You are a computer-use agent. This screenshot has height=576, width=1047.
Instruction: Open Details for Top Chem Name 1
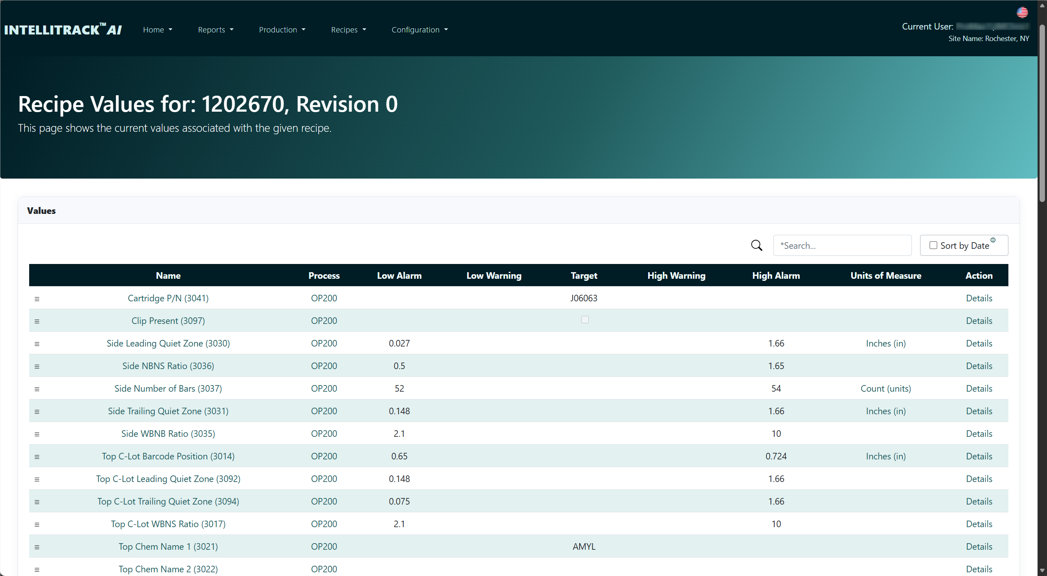click(979, 546)
